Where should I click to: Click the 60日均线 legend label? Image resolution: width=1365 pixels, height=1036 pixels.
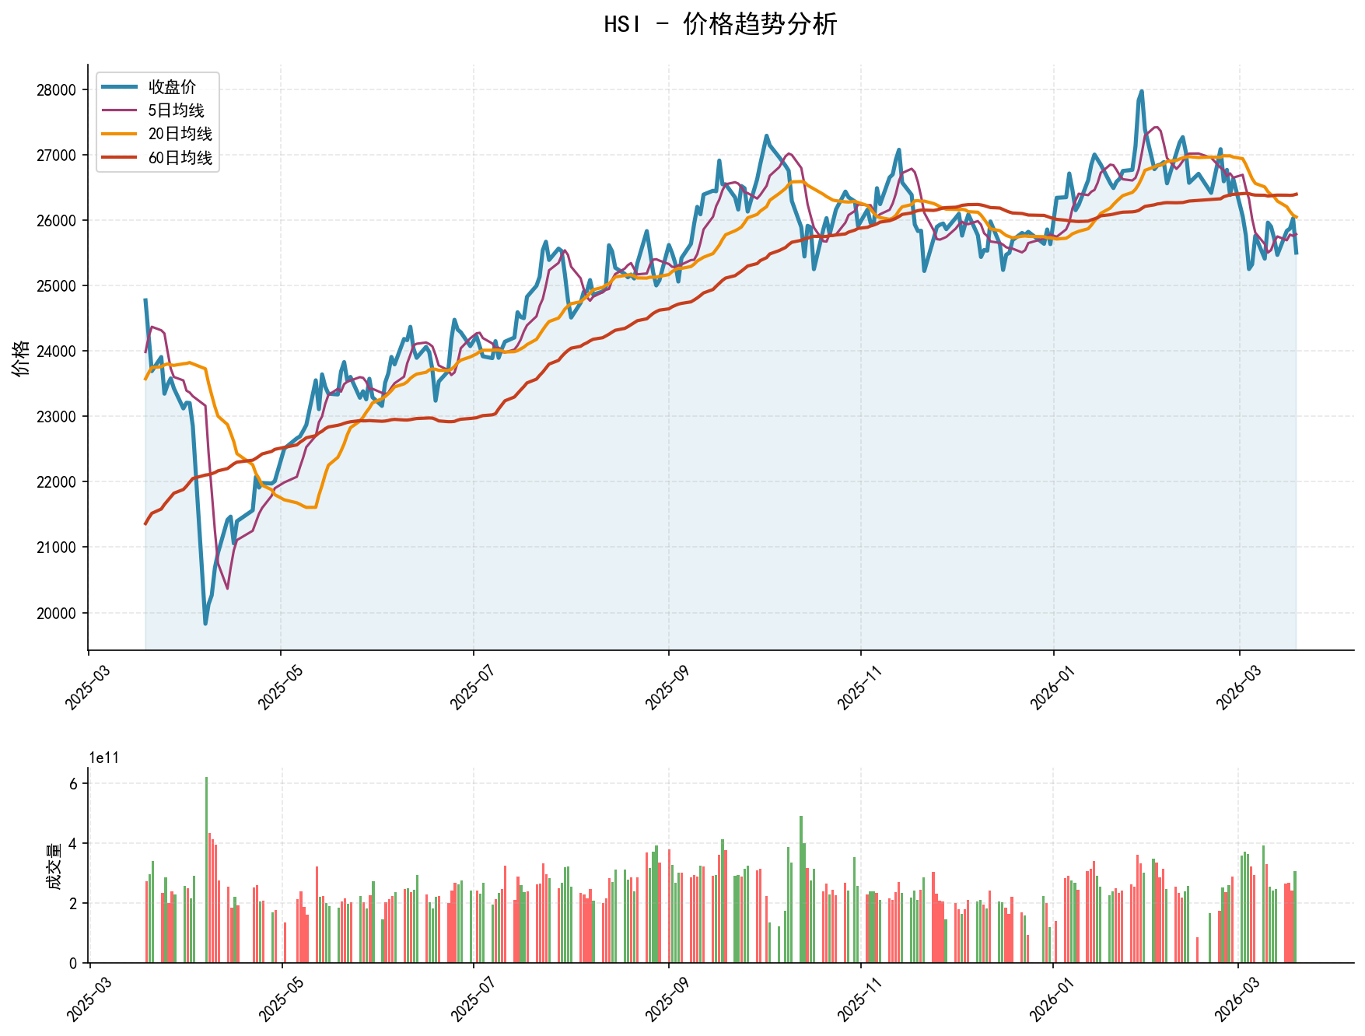pos(180,158)
